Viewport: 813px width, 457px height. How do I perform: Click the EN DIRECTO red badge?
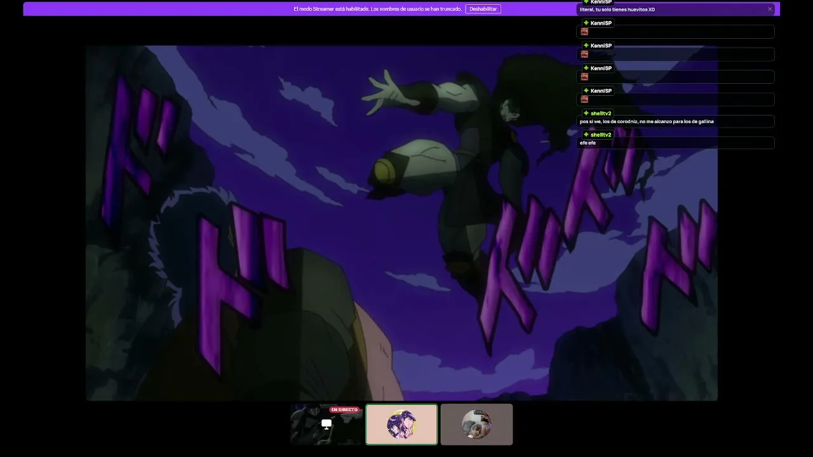coord(344,409)
